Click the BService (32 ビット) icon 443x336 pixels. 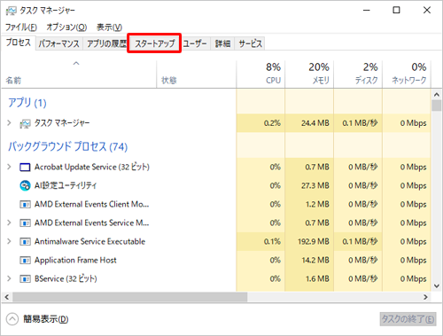(25, 278)
